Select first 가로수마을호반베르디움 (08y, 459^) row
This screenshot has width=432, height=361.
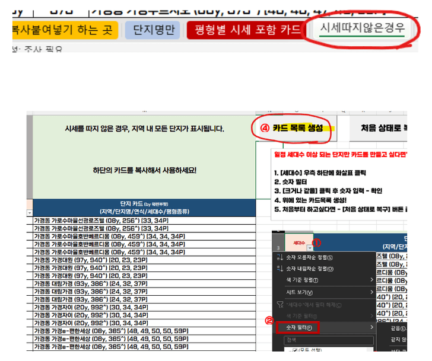click(x=144, y=237)
